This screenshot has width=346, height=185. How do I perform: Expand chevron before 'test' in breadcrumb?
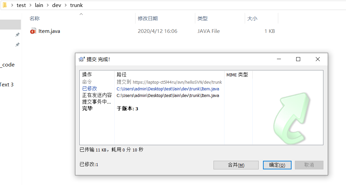(12, 5)
